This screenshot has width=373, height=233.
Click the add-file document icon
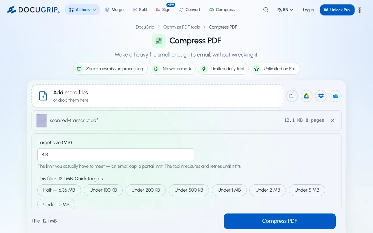(43, 96)
